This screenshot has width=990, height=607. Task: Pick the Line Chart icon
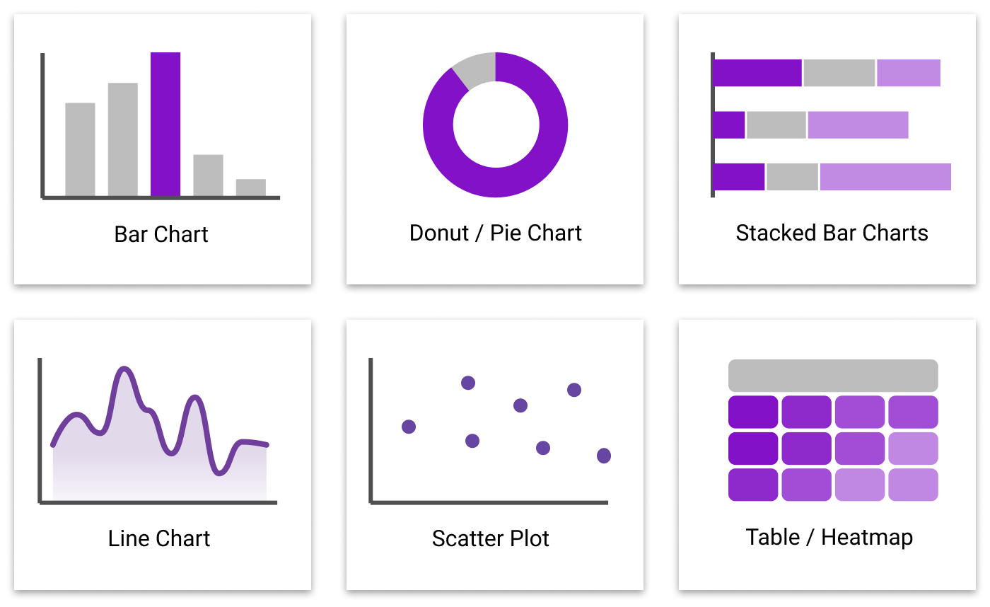point(160,432)
